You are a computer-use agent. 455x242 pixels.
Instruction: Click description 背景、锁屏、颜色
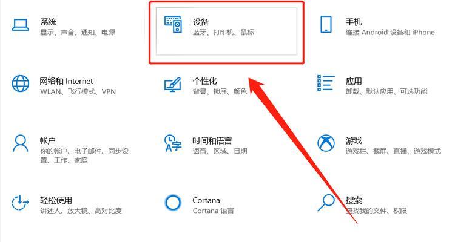point(220,92)
